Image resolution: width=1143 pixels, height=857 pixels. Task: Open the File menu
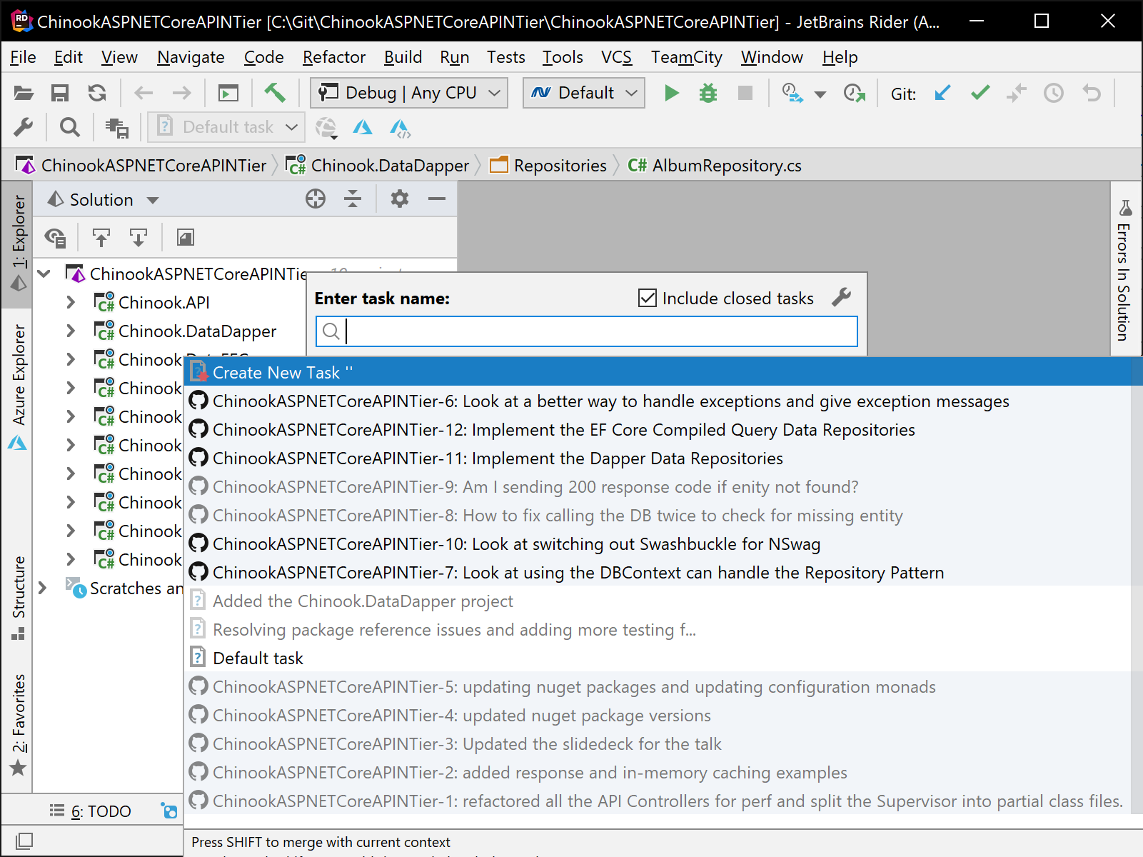[x=23, y=57]
